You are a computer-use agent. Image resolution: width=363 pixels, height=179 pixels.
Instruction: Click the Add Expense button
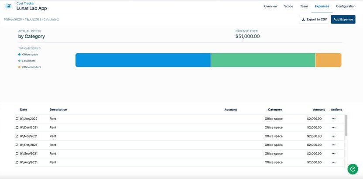coord(343,19)
